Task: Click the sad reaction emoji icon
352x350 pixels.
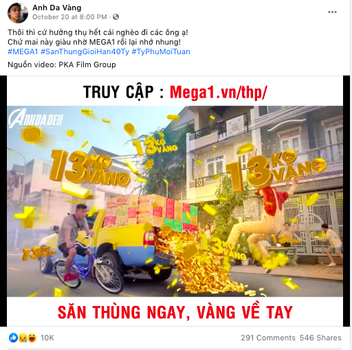Action: pos(23,338)
